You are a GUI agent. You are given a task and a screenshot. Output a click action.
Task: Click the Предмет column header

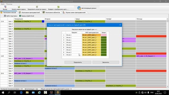click(x=74, y=32)
